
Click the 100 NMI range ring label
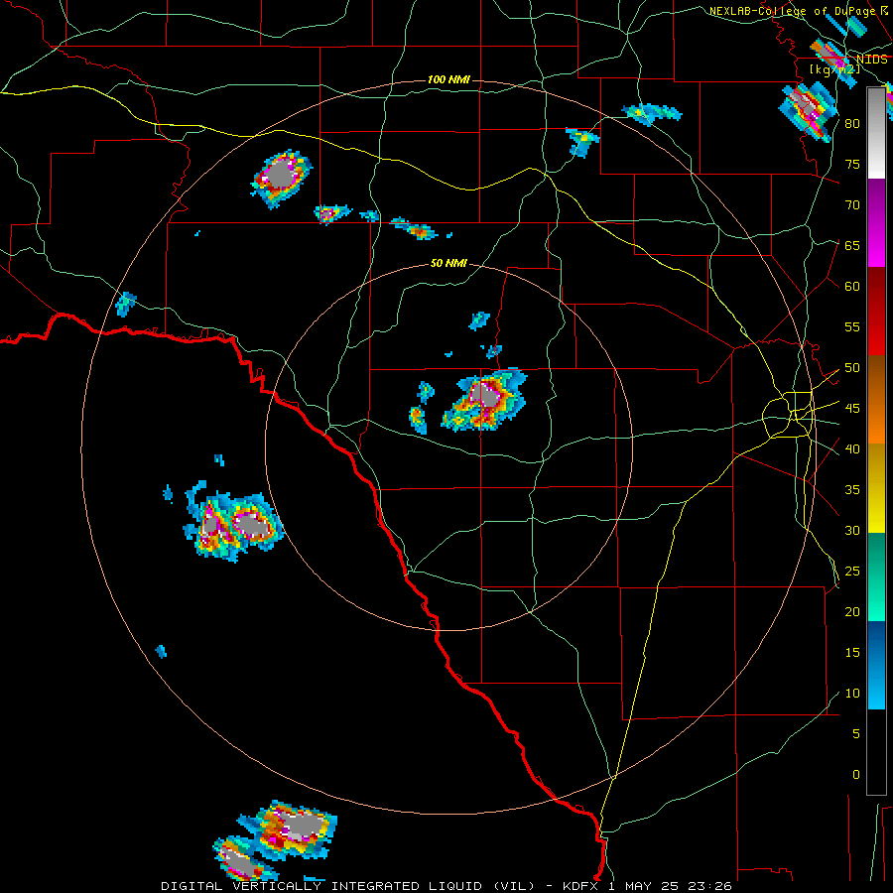click(x=448, y=79)
